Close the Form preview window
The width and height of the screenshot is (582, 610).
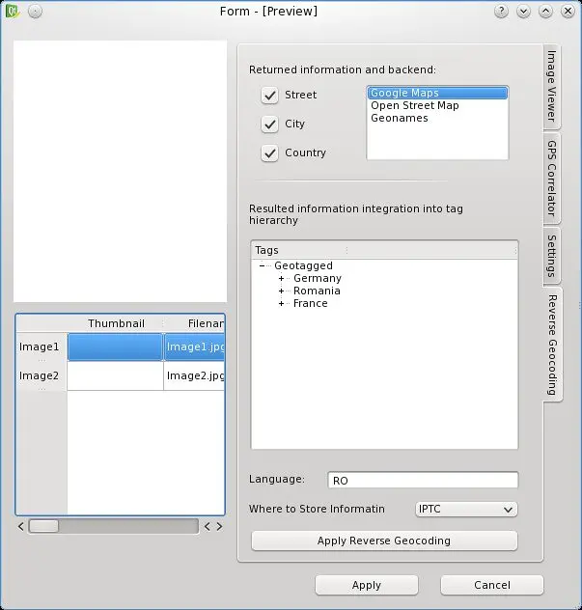coord(568,11)
